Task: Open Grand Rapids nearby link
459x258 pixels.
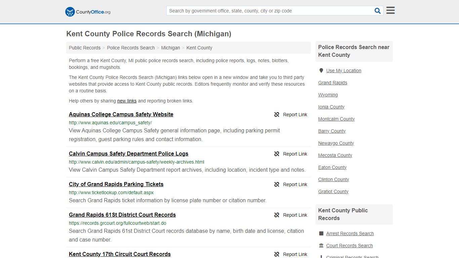Action: point(333,83)
